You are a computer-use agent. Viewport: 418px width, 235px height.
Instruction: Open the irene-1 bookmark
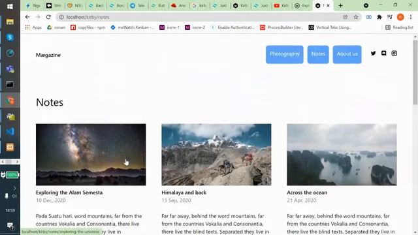pyautogui.click(x=170, y=27)
